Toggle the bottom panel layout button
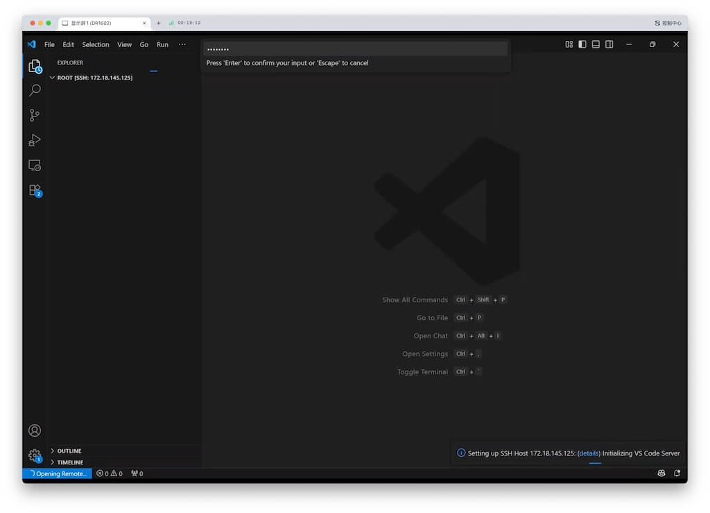The height and width of the screenshot is (513, 710). coord(596,44)
